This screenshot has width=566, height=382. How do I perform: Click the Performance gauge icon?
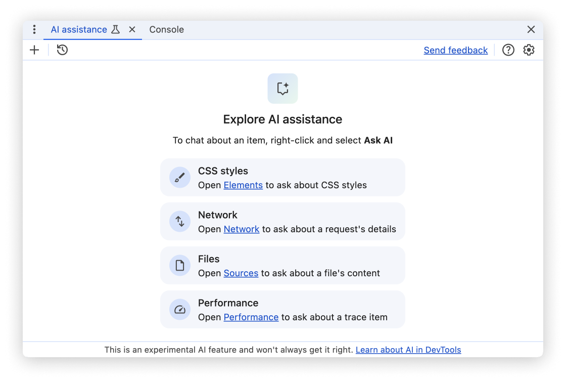click(179, 309)
